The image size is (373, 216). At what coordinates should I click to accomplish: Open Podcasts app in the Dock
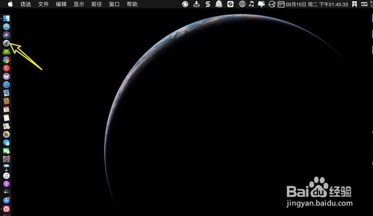6,184
